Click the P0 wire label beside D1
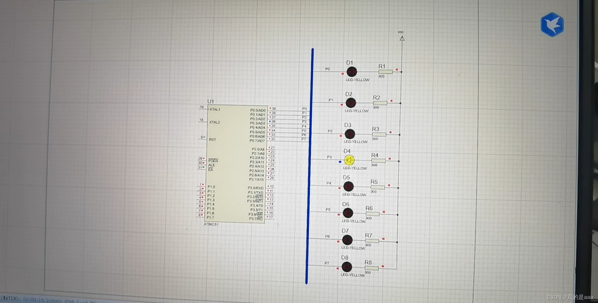The image size is (598, 303). [x=328, y=69]
